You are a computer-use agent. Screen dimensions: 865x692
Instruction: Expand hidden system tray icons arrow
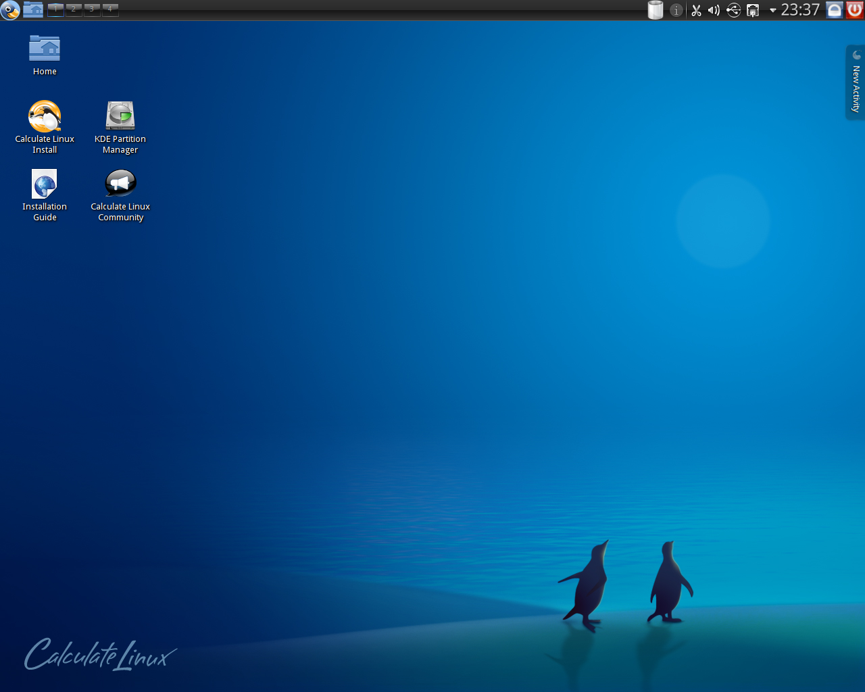[x=772, y=10]
